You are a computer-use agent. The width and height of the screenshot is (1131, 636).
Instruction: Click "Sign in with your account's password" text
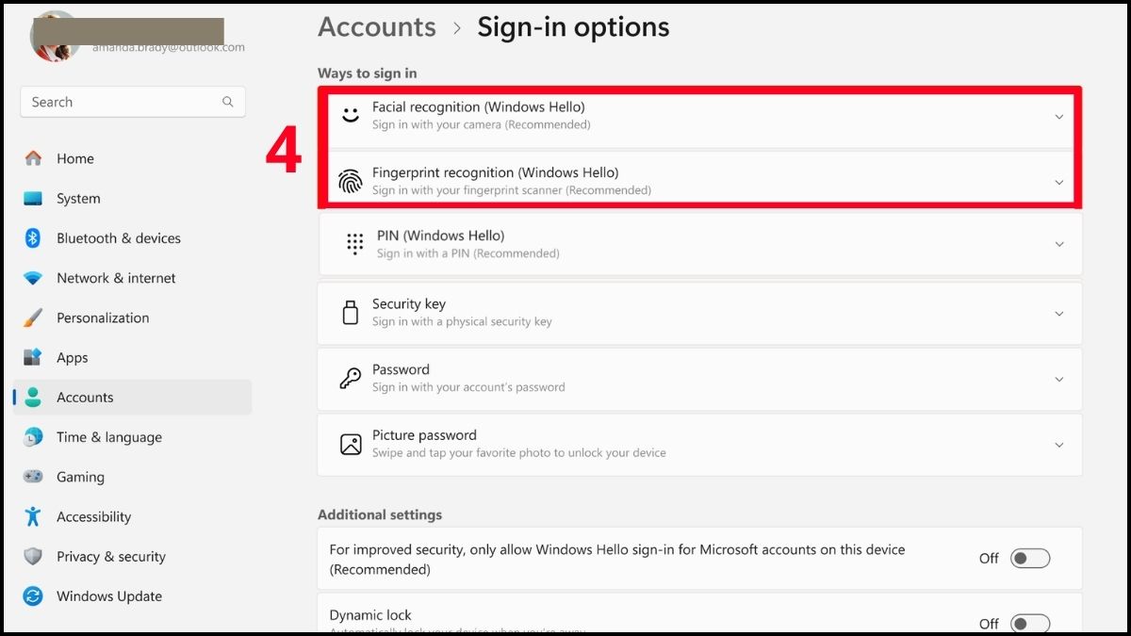click(468, 387)
